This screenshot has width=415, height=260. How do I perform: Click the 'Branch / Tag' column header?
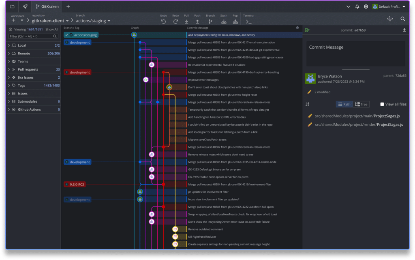coord(71,28)
